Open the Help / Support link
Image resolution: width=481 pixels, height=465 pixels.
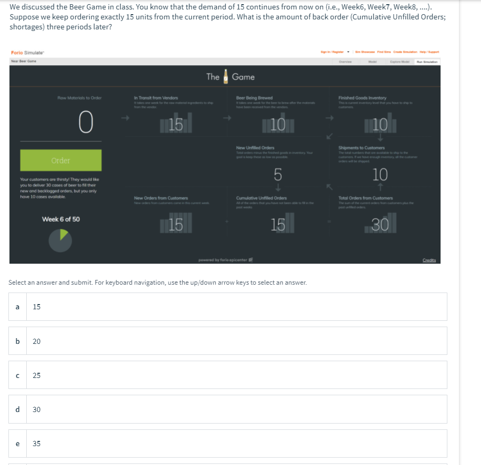(429, 52)
